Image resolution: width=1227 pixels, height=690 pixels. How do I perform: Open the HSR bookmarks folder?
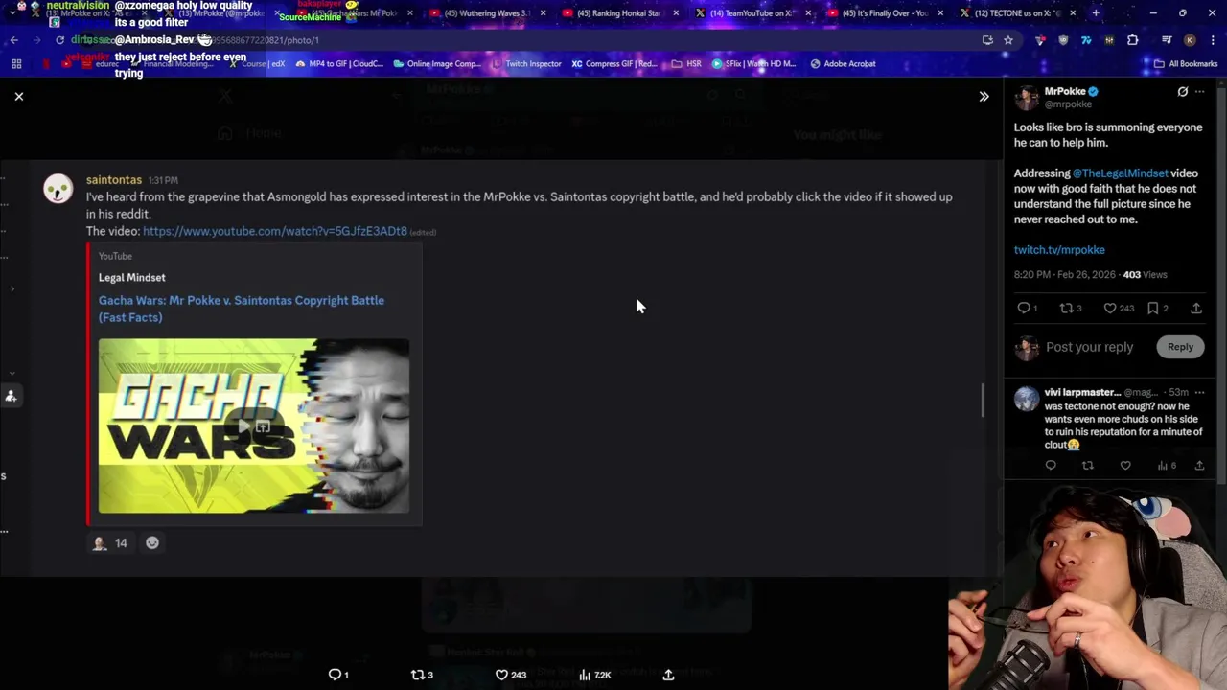point(685,64)
